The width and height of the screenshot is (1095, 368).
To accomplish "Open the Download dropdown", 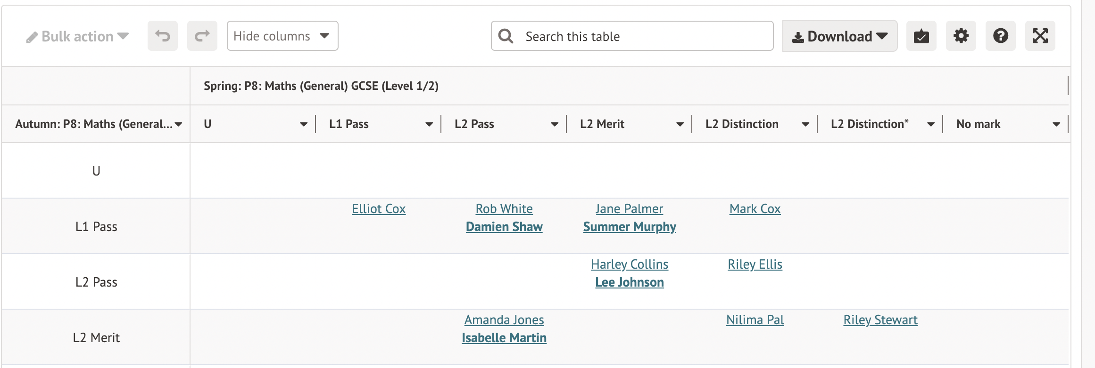I will [x=839, y=36].
